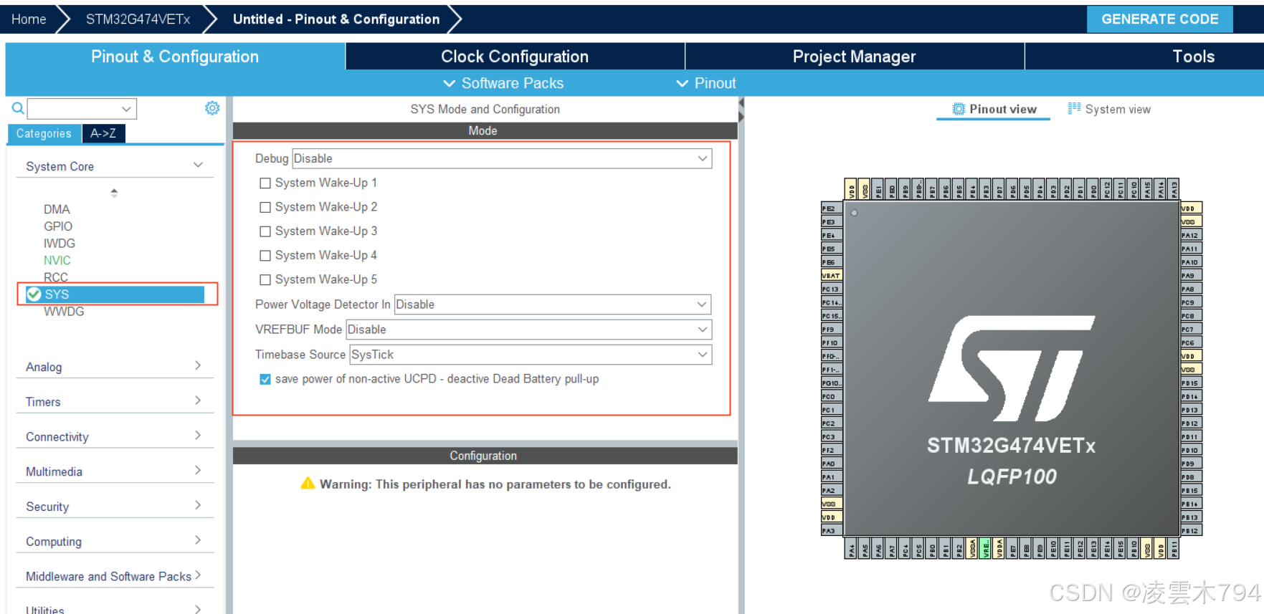Open the Tools tab
The image size is (1264, 614).
(x=1193, y=57)
